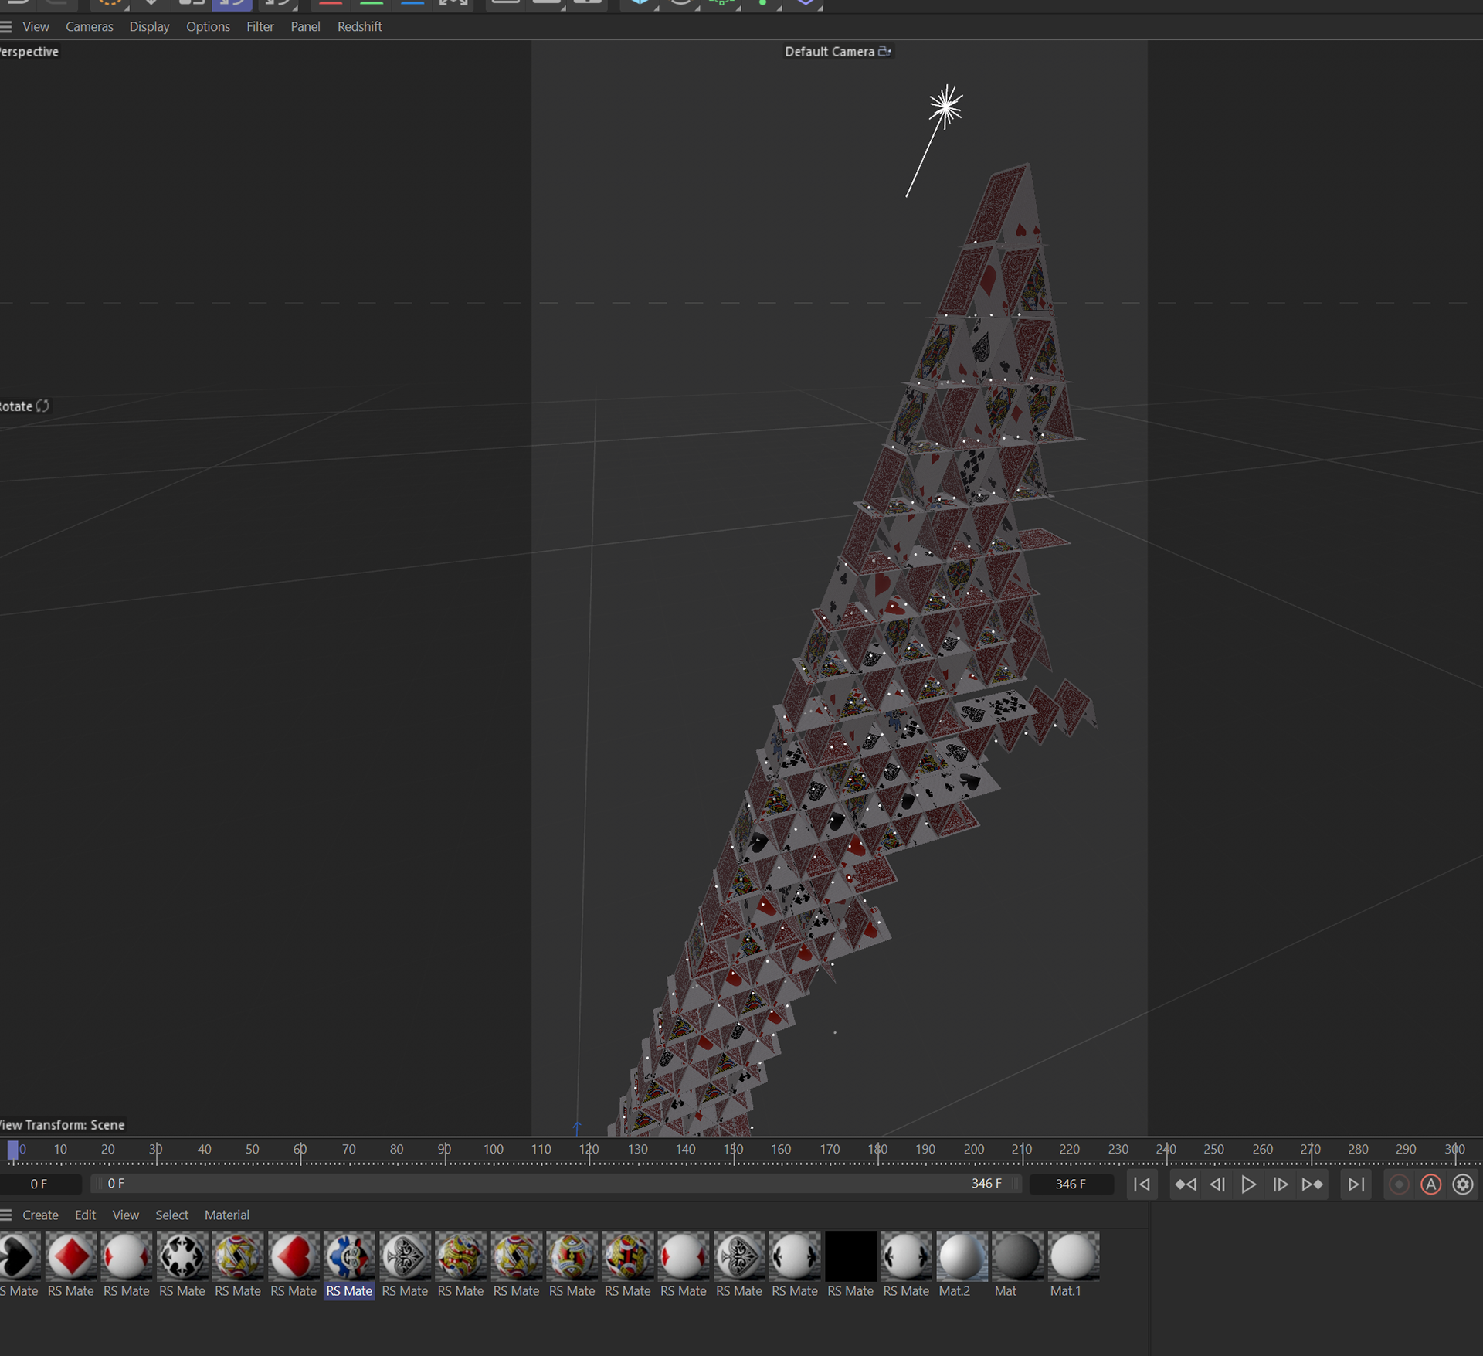Select the Mat.2 material
1483x1356 pixels.
962,1257
